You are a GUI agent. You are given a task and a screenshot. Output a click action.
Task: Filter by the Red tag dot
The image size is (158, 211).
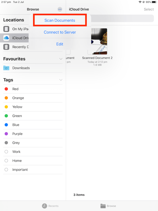pyautogui.click(x=6, y=89)
